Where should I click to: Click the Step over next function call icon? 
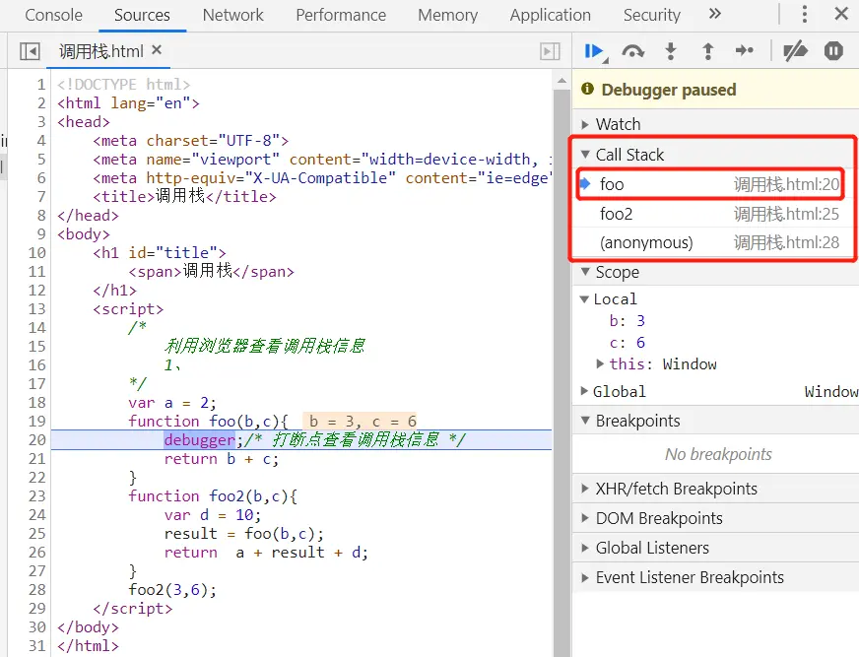click(633, 51)
